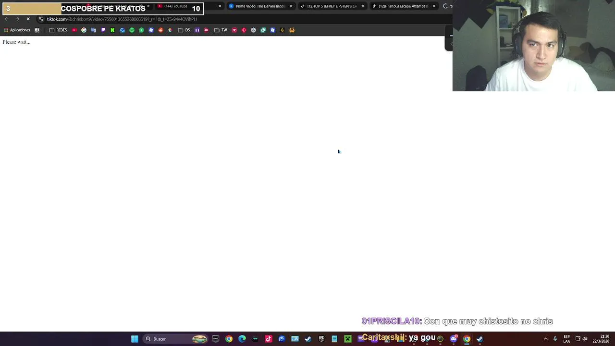Close the TOP 5 JEFREY EIPSTEN'S tab
The image size is (615, 346).
(x=363, y=6)
